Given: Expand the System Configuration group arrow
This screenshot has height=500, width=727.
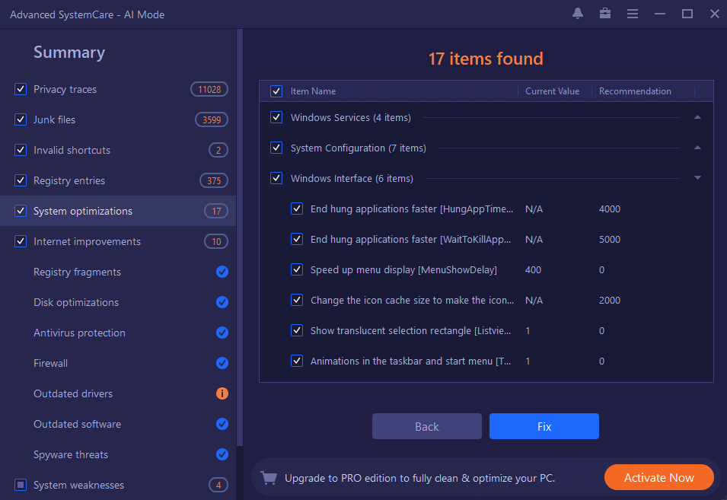Looking at the screenshot, I should point(697,148).
